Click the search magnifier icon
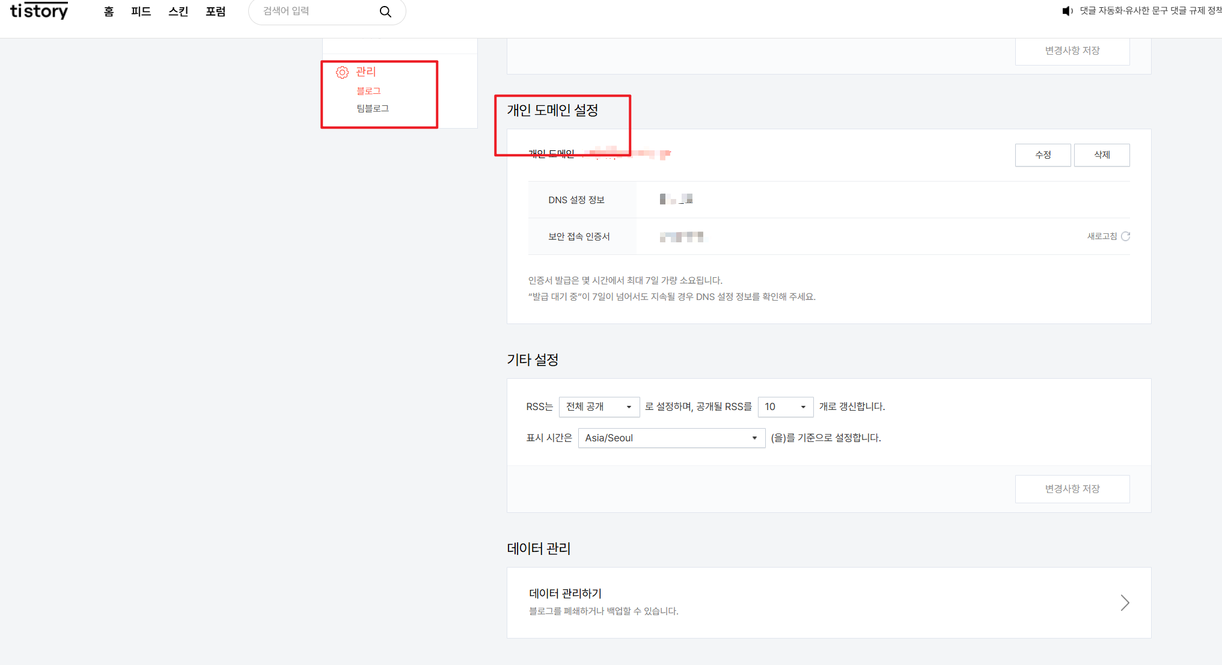The width and height of the screenshot is (1222, 665). 385,11
